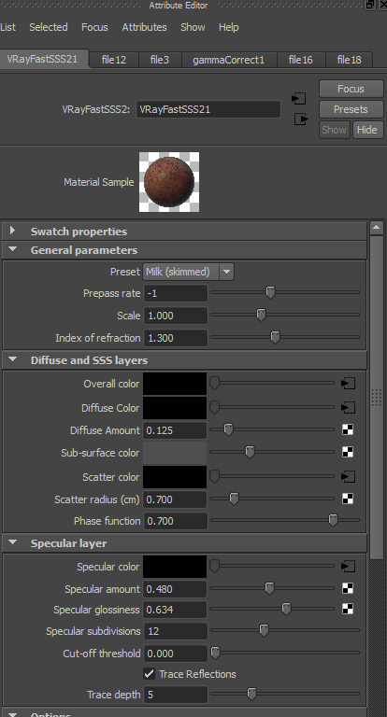Click the Diffuse Amount 0.125 field
This screenshot has height=717, width=387.
(x=176, y=430)
